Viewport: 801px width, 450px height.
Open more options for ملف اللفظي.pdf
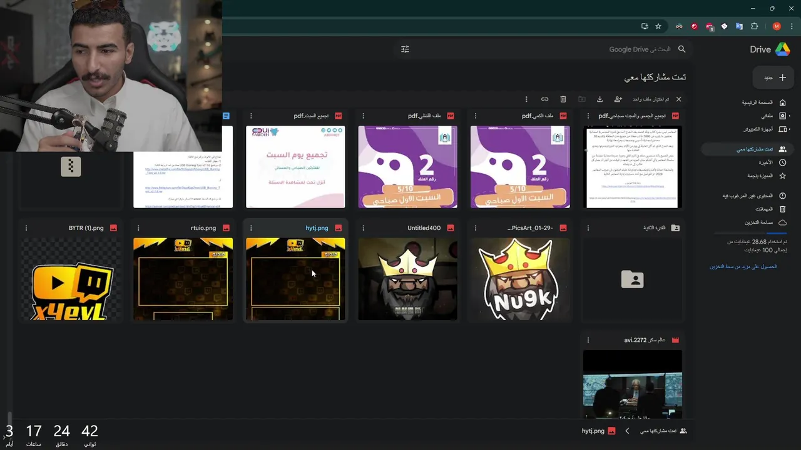point(363,116)
